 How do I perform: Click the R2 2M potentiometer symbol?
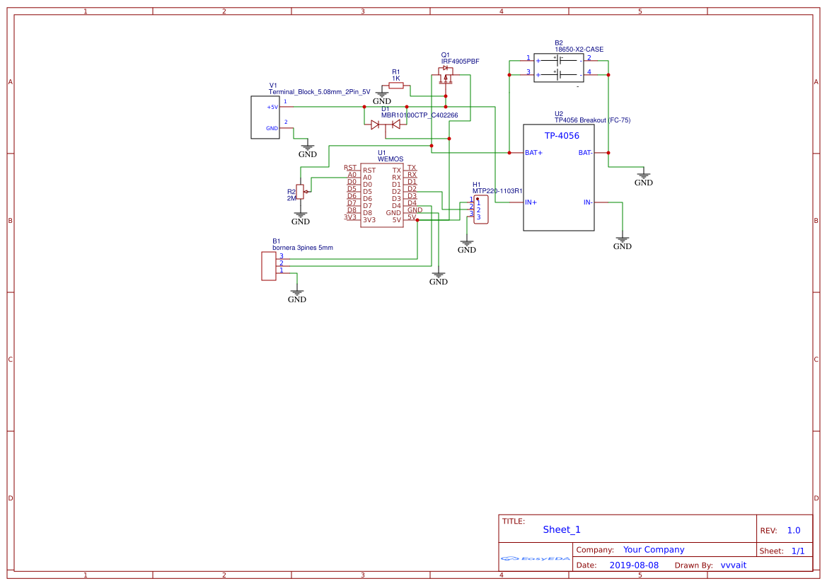[301, 192]
